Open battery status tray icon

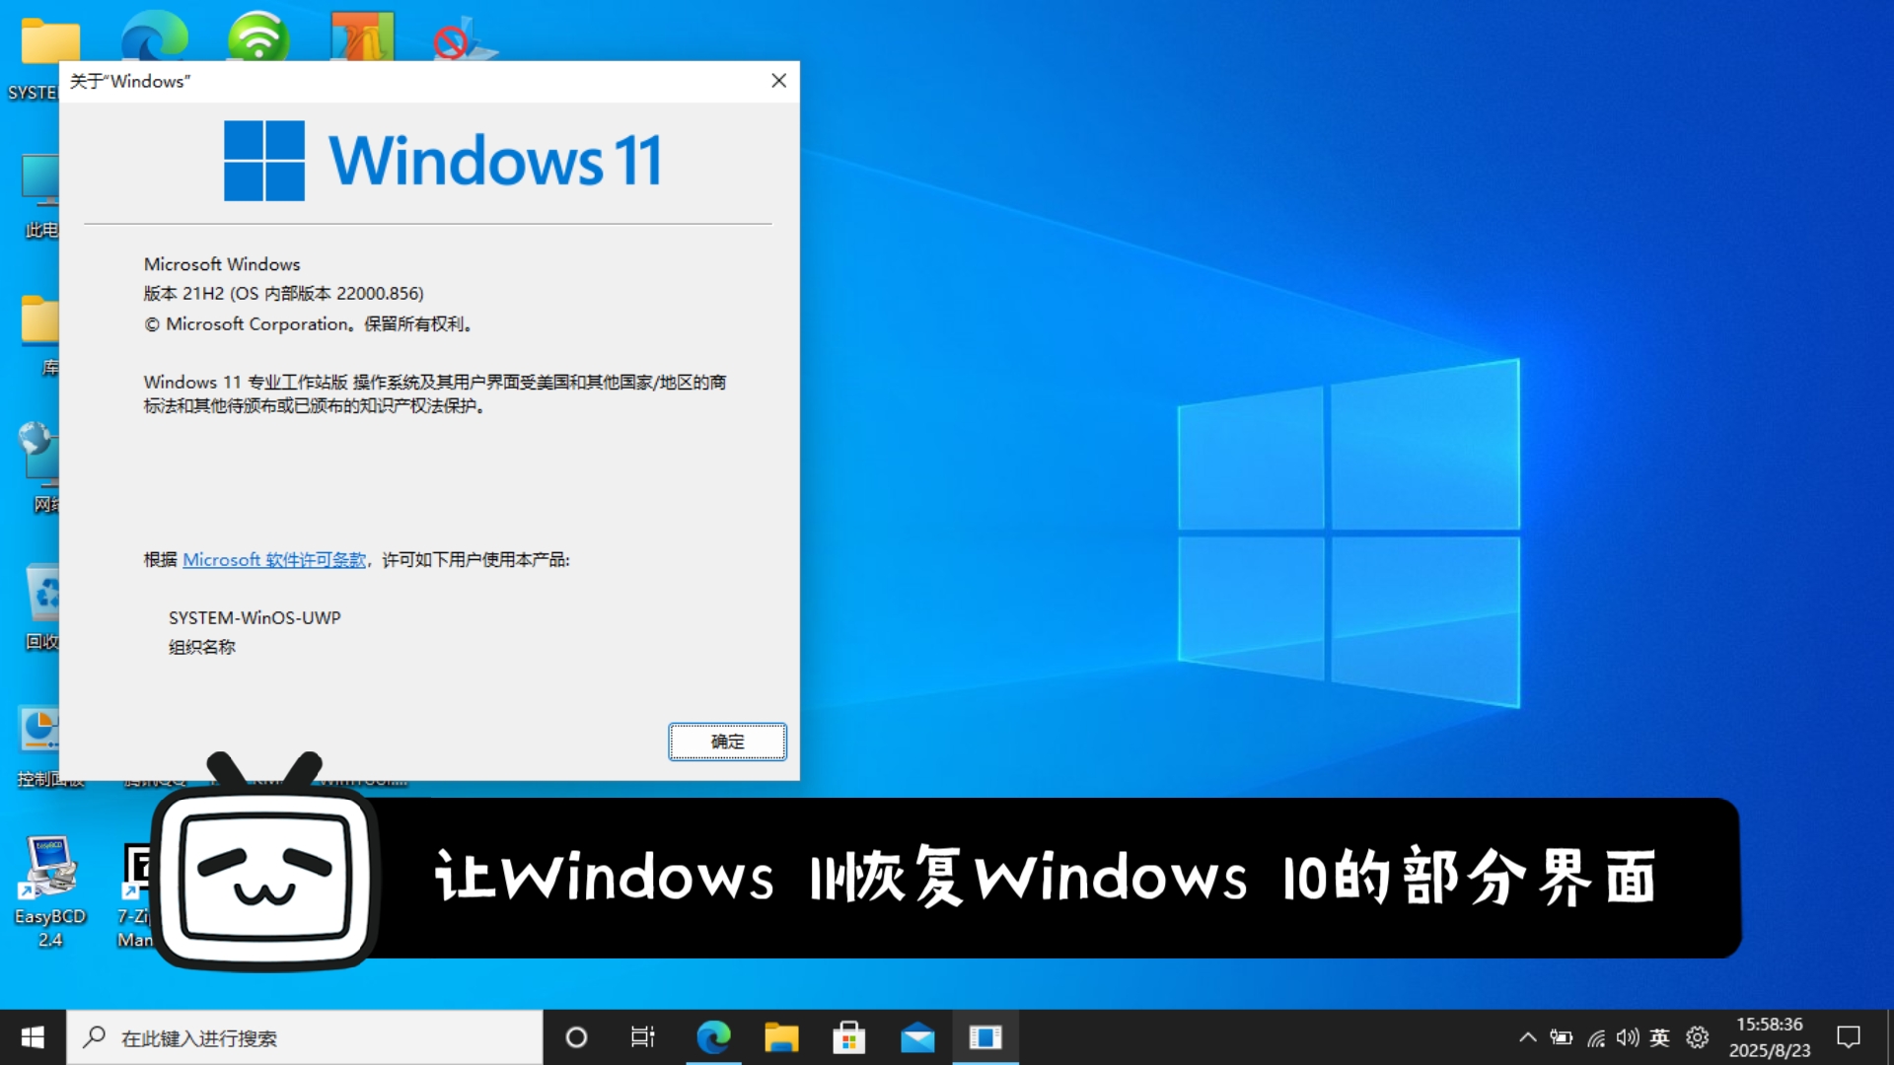pos(1562,1037)
